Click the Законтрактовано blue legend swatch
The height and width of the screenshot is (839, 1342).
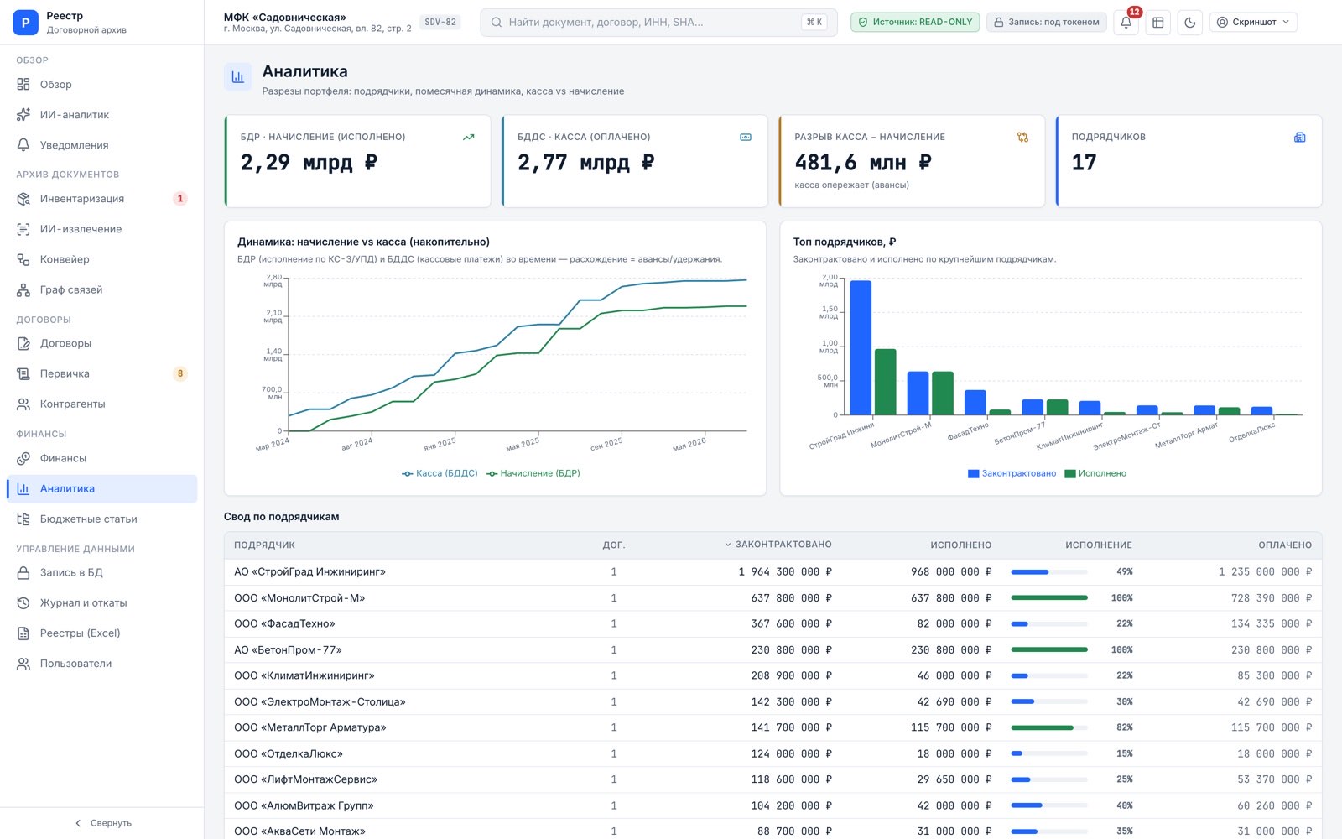(973, 473)
